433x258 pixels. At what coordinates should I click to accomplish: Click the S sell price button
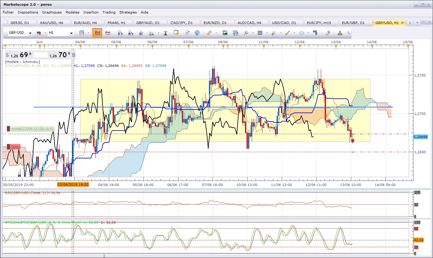(x=19, y=55)
